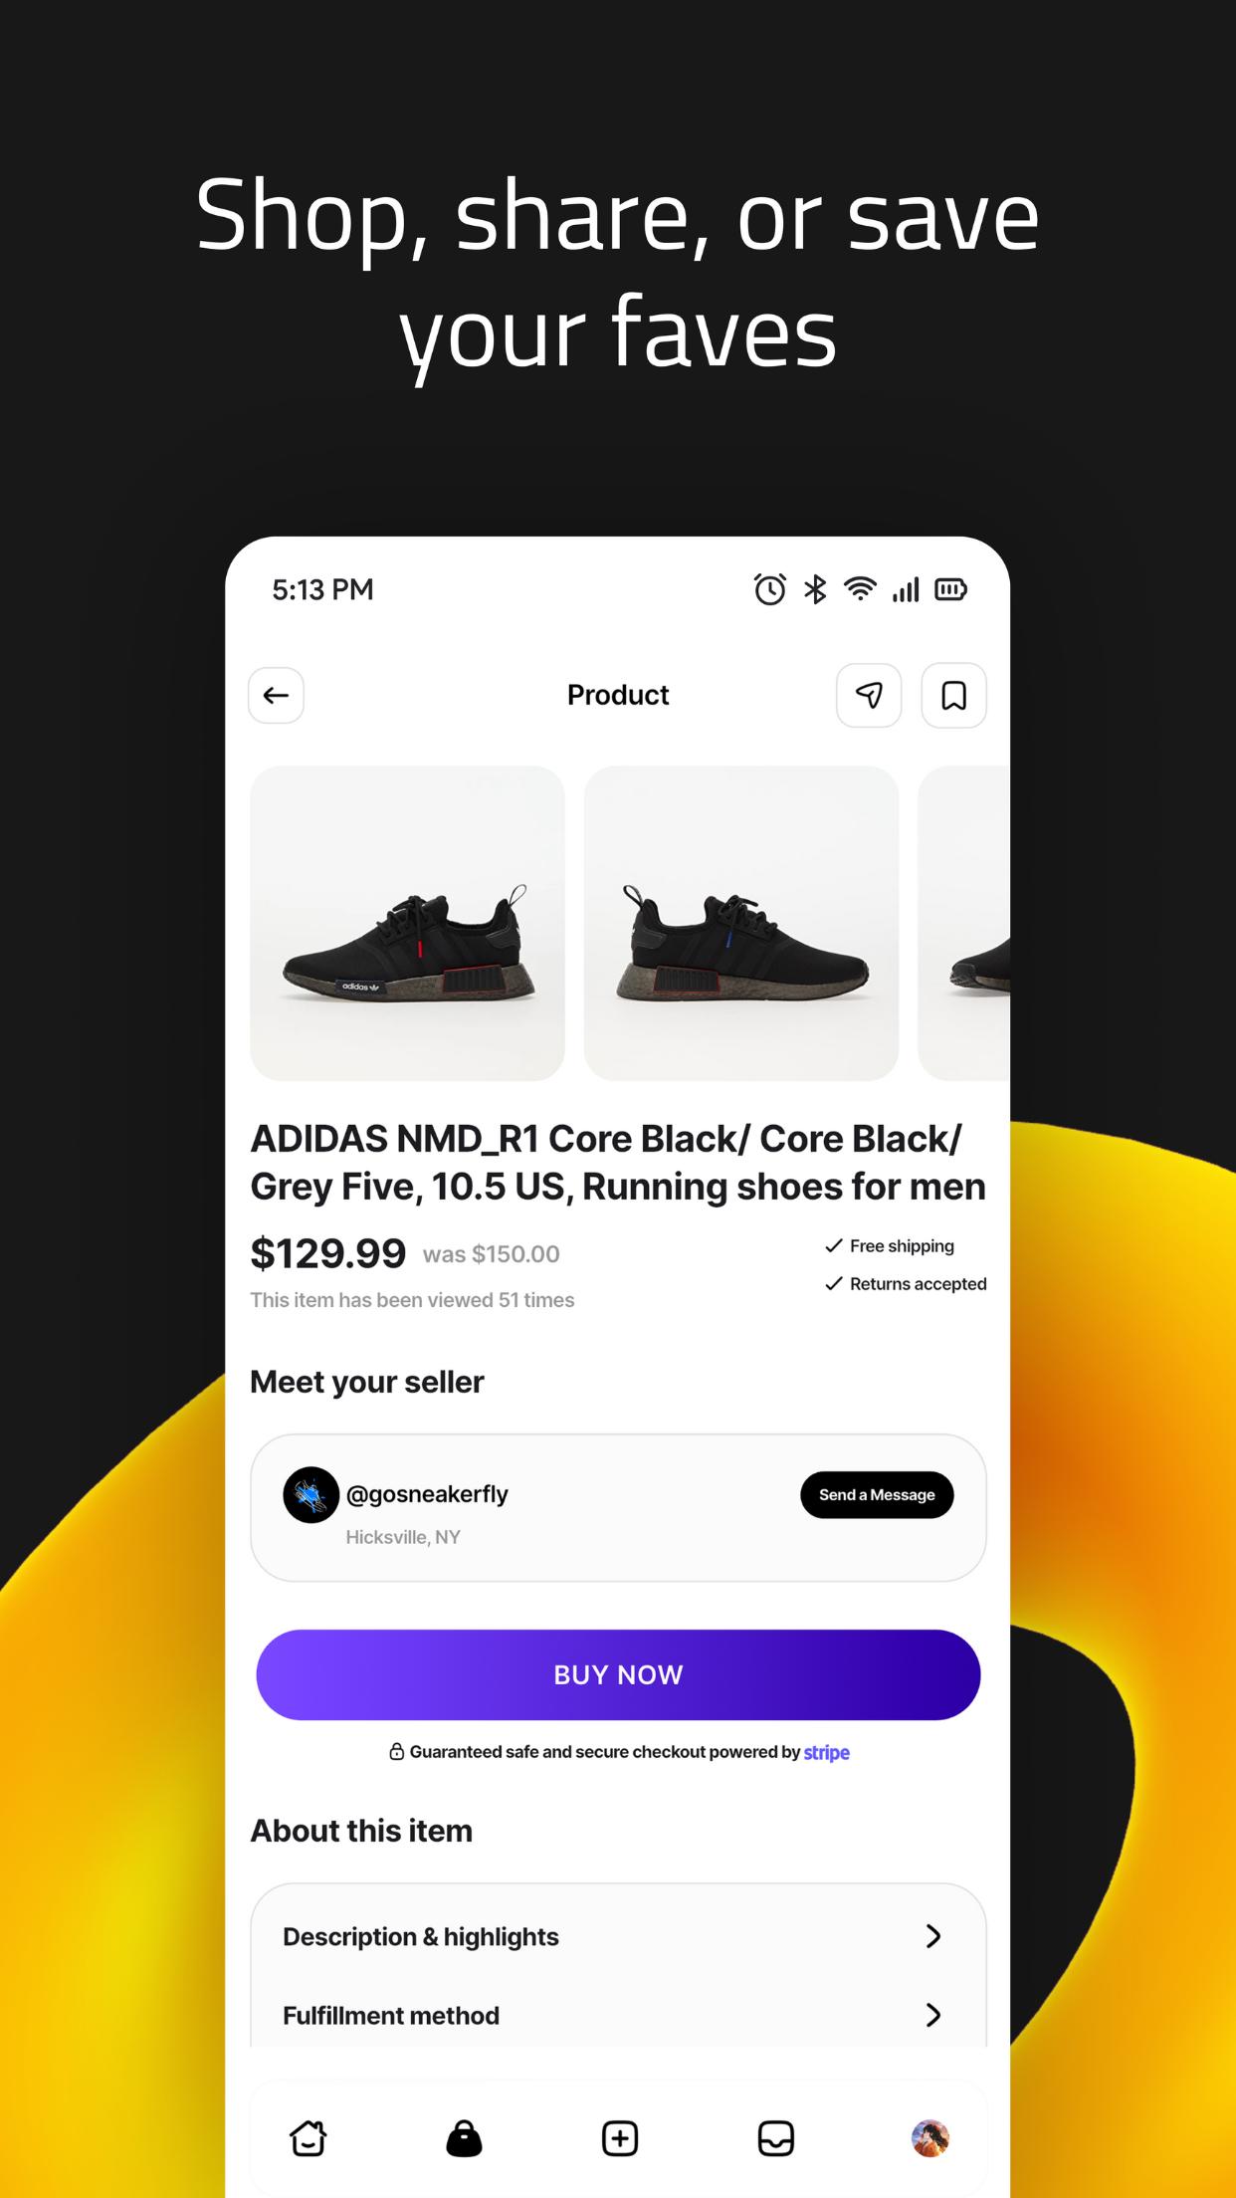1236x2198 pixels.
Task: Click Send a Message button
Action: (x=877, y=1494)
